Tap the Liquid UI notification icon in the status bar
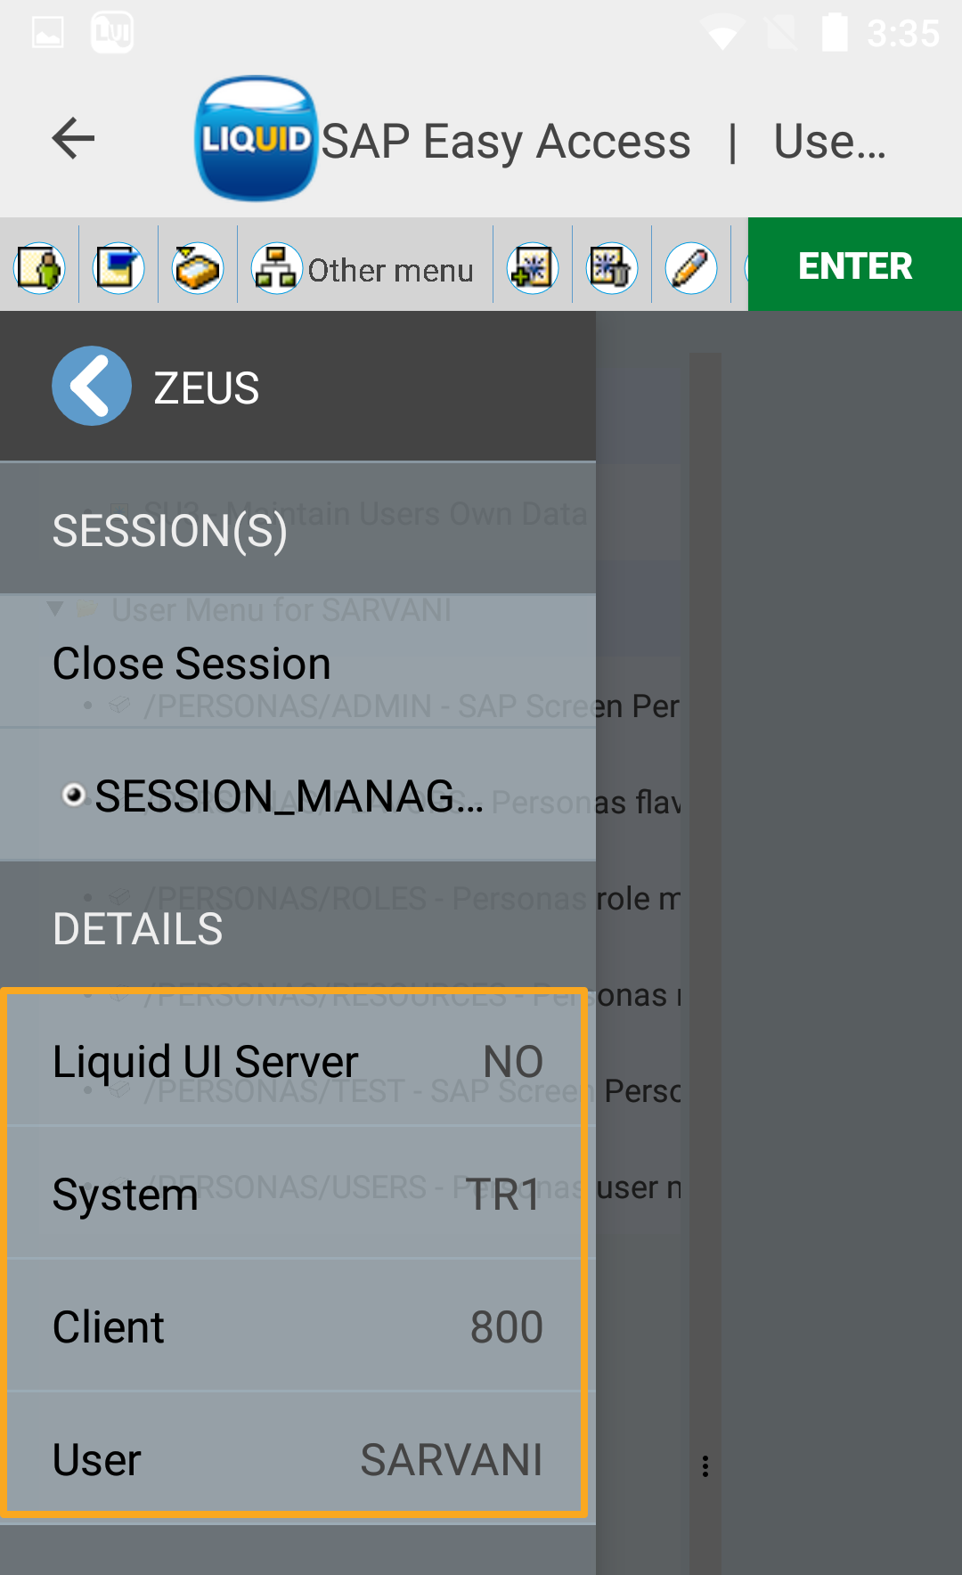This screenshot has height=1575, width=962. point(112,33)
